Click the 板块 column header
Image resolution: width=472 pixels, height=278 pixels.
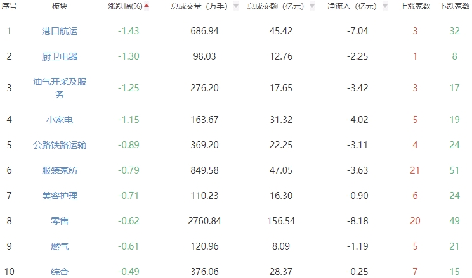pos(60,6)
